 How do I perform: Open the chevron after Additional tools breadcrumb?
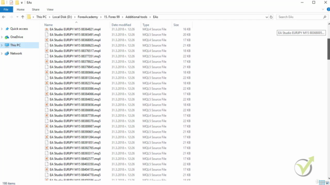coord(150,17)
